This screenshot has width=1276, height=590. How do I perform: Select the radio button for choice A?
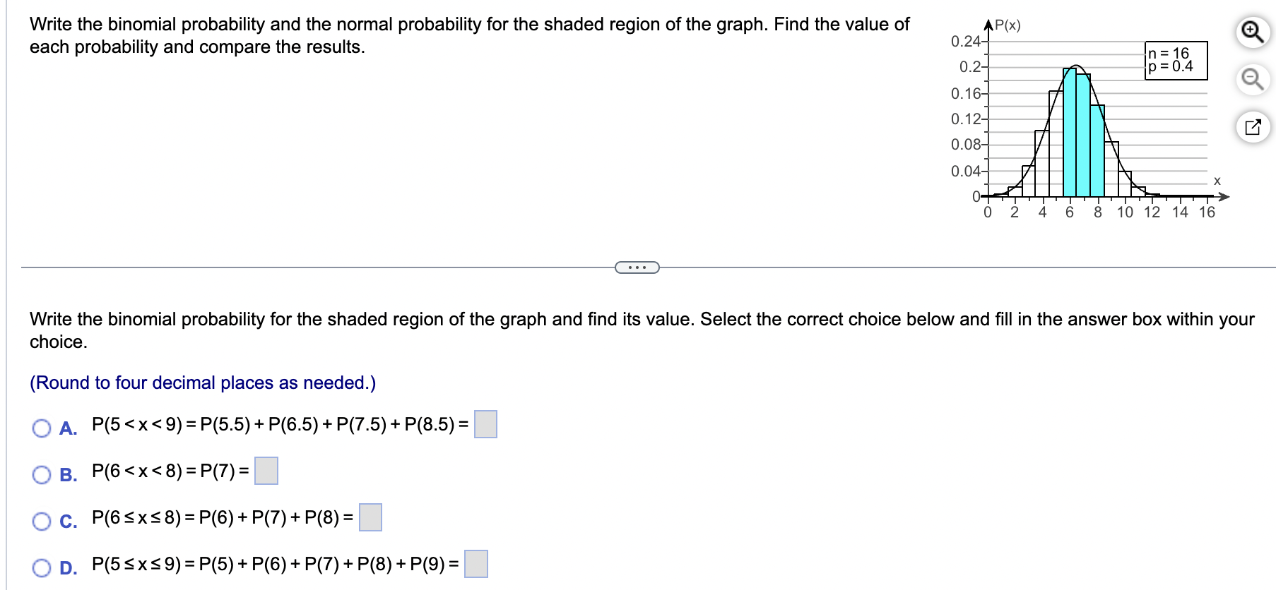(42, 427)
